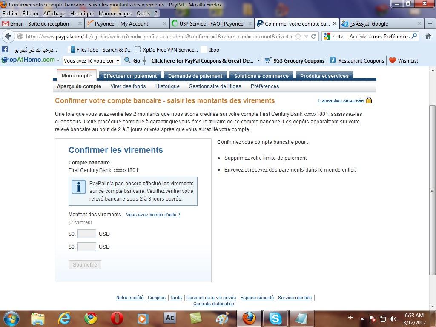Expand the PayPal Coupons dropdown arrow
Viewport: 436px width, 327px height.
[x=258, y=61]
